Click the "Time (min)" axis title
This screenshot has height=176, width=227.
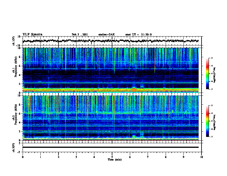click(x=115, y=160)
